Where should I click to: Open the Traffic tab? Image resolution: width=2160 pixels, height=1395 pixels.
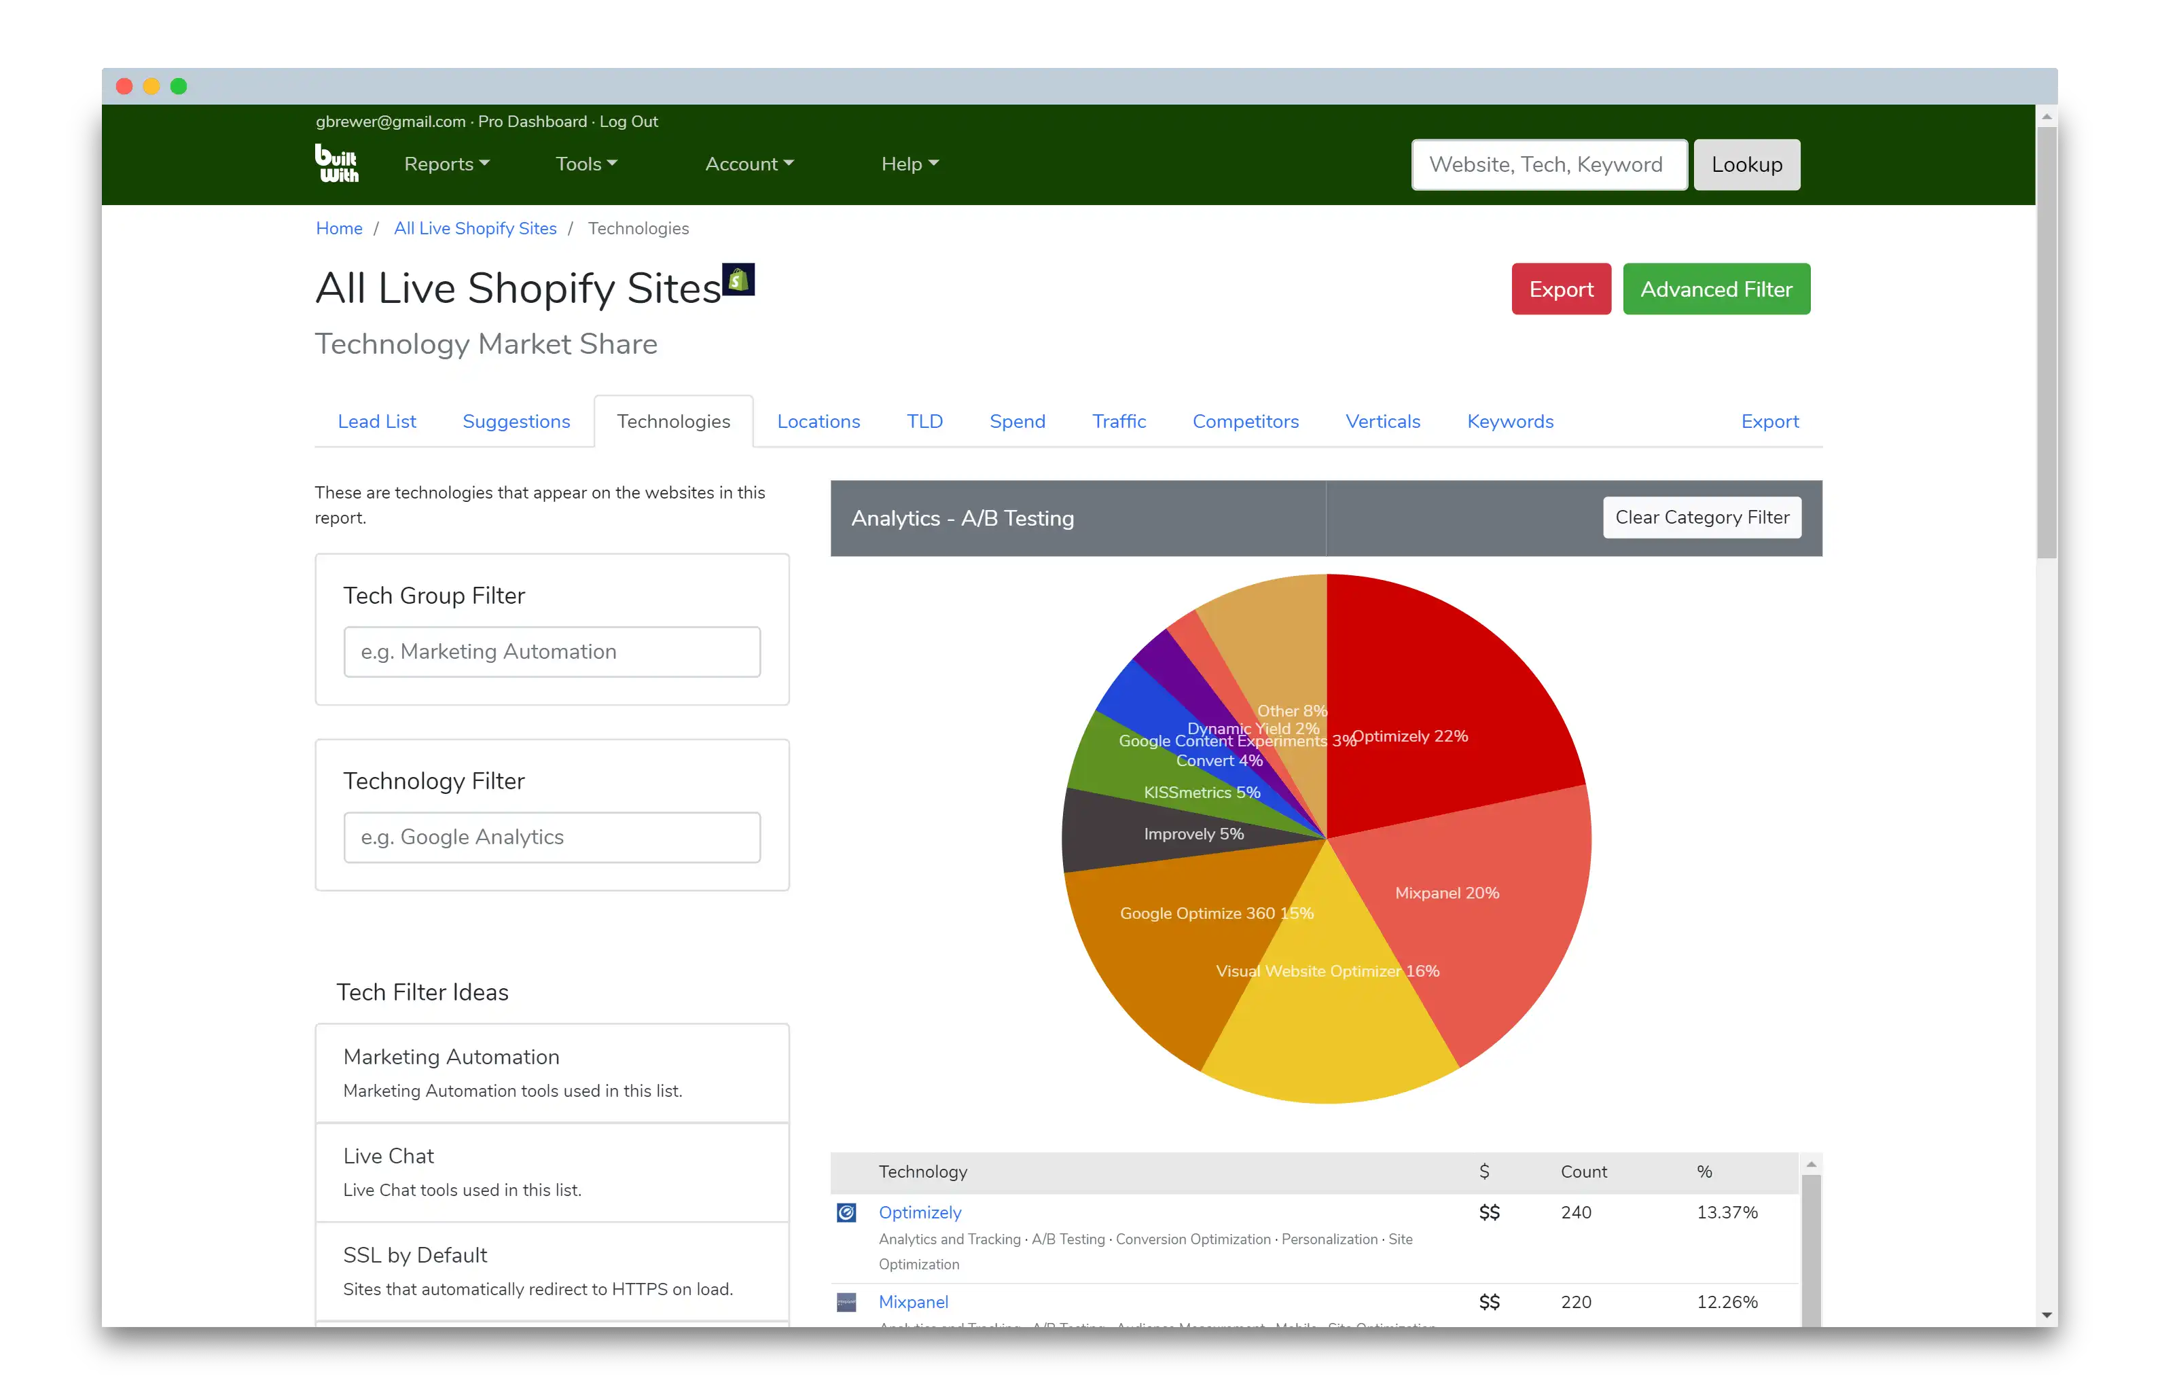tap(1119, 421)
